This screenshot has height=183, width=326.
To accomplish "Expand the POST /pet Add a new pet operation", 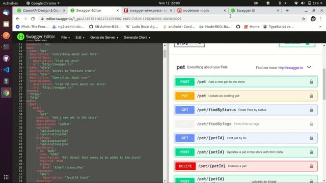I will point(246,82).
